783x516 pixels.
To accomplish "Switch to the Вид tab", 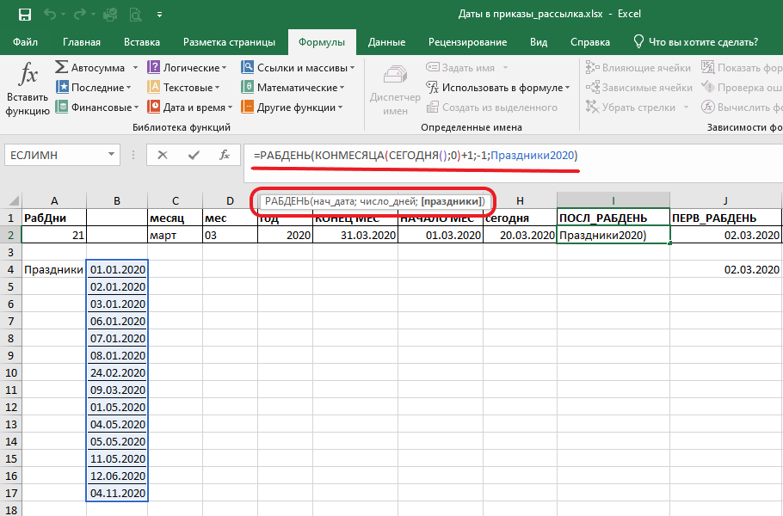I will 539,42.
